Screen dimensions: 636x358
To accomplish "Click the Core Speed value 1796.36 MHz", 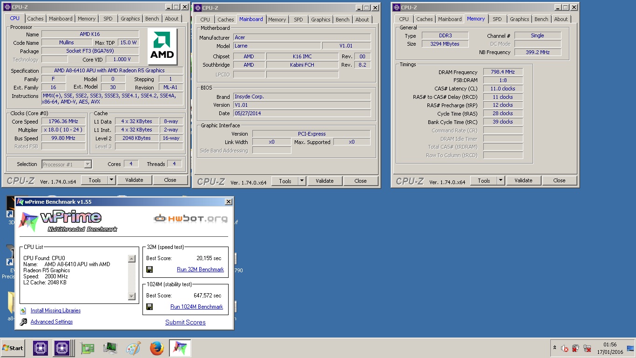I will pos(63,121).
